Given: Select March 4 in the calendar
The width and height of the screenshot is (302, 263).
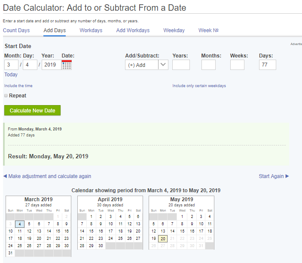Looking at the screenshot, I should coord(20,224).
